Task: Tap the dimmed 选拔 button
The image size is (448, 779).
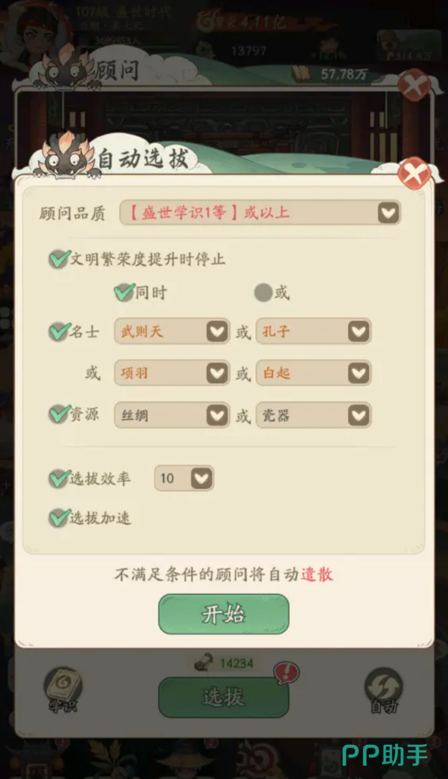Action: [223, 697]
